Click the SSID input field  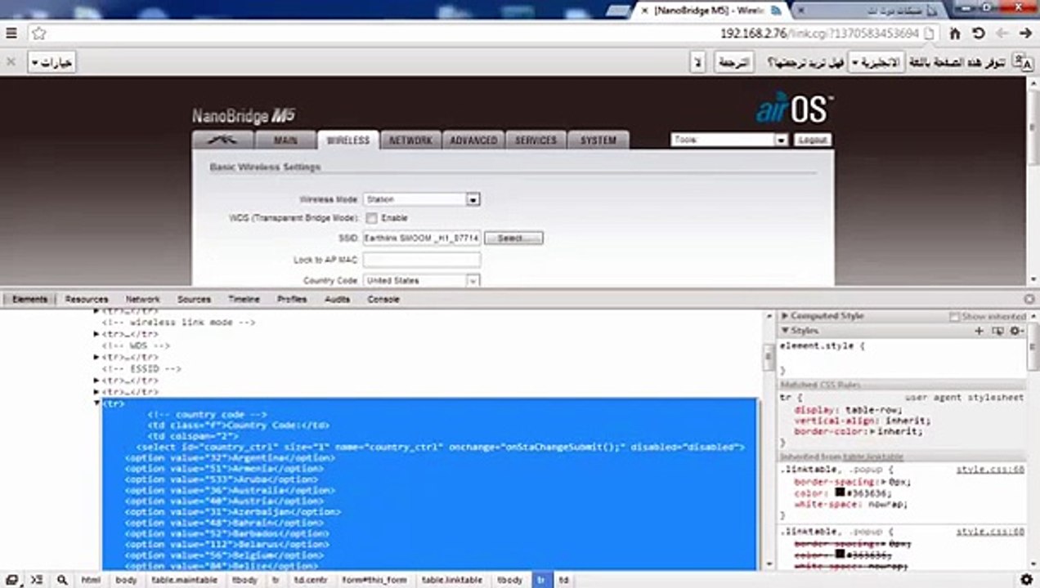coord(422,238)
